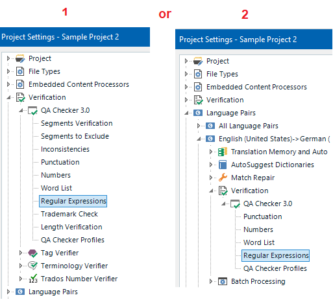Click Terminology Verifier label
This screenshot has width=333, height=302.
(x=75, y=266)
